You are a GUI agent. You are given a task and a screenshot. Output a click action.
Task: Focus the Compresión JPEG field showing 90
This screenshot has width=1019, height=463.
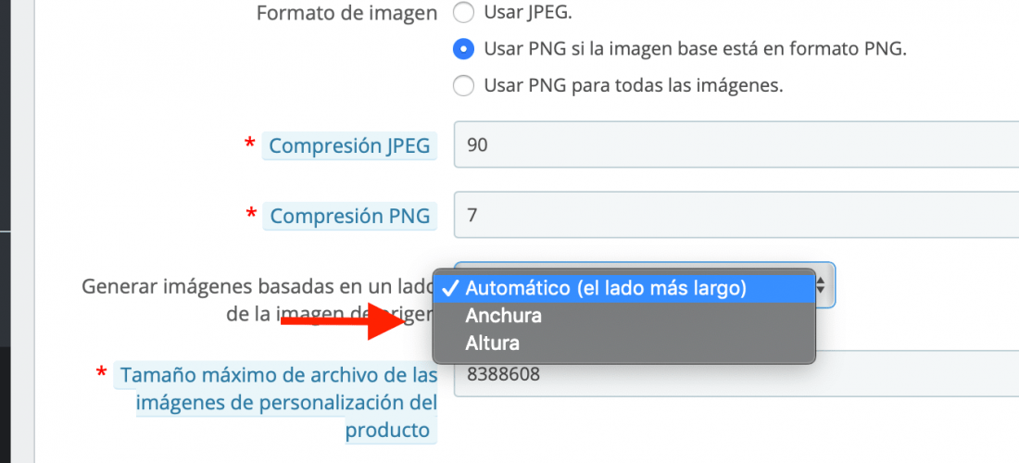point(736,144)
